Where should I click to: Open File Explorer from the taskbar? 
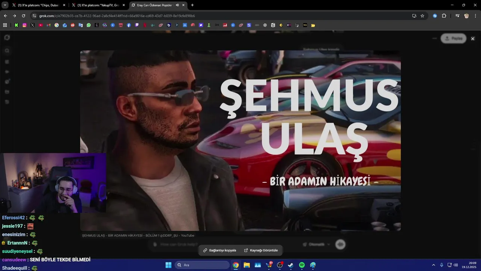[247, 265]
